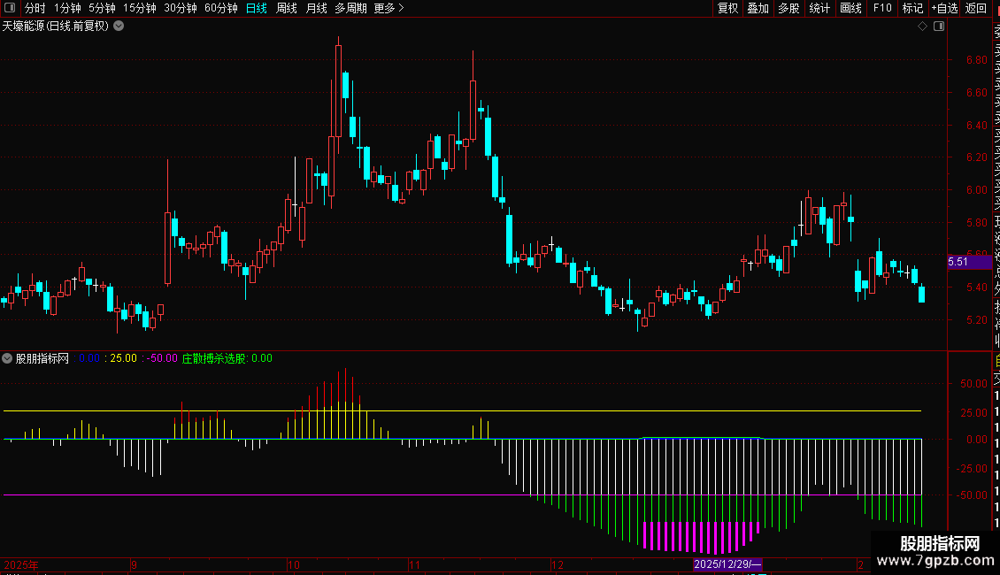Image resolution: width=1000 pixels, height=575 pixels.
Task: Select the 5分钟 period tab
Action: (102, 8)
